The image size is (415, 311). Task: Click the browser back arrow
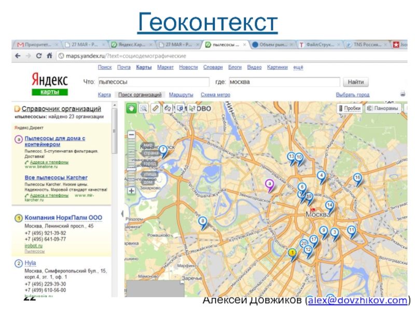18,56
